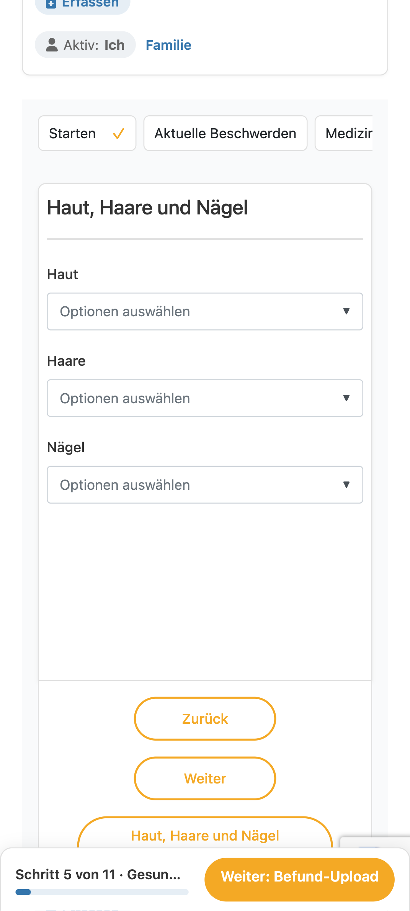Expand the Haare options selector

pyautogui.click(x=205, y=398)
